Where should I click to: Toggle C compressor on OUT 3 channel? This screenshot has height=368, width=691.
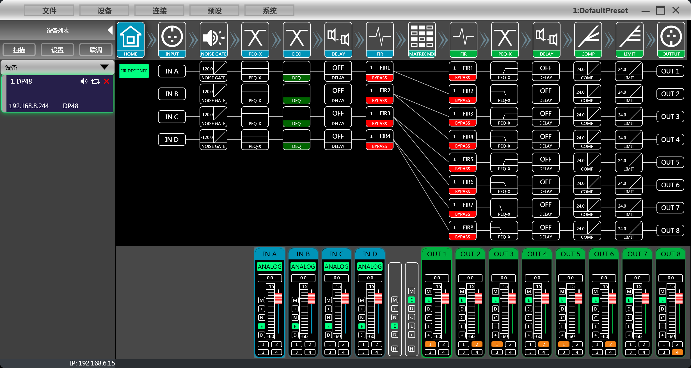pyautogui.click(x=495, y=318)
